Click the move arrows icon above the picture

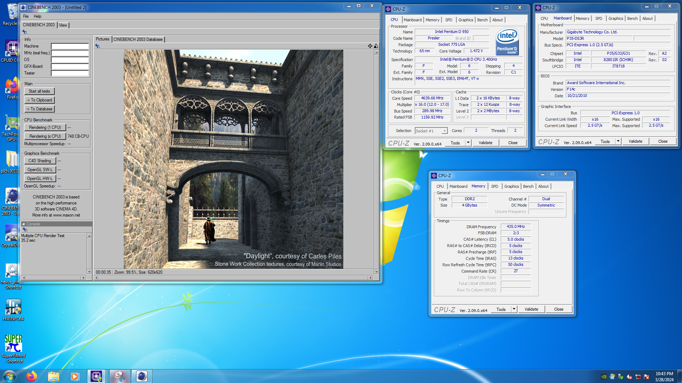370,46
